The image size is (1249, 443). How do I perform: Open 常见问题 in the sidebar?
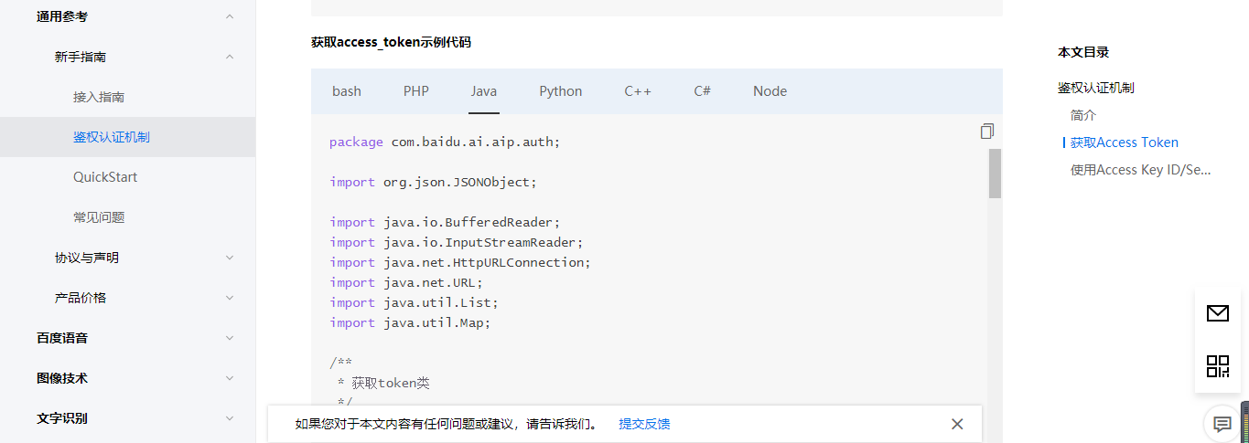(99, 217)
